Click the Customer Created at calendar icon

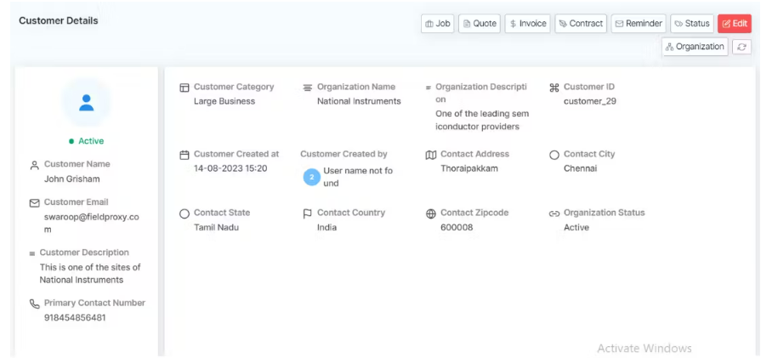(x=185, y=155)
